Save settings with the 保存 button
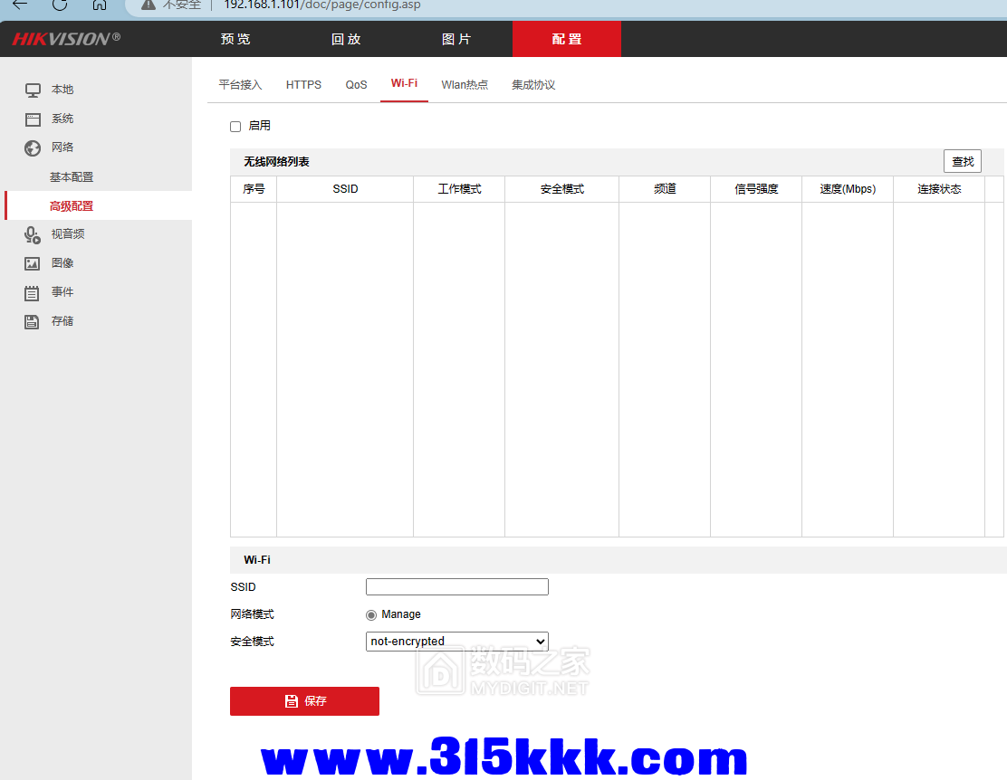The image size is (1007, 780). [x=304, y=701]
